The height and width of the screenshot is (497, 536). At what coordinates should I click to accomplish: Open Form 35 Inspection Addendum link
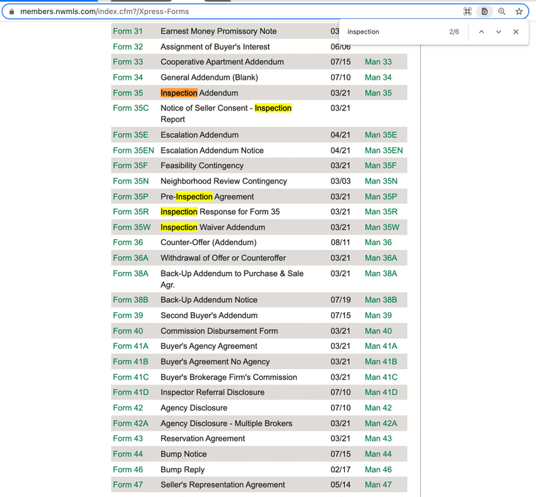[x=128, y=93]
